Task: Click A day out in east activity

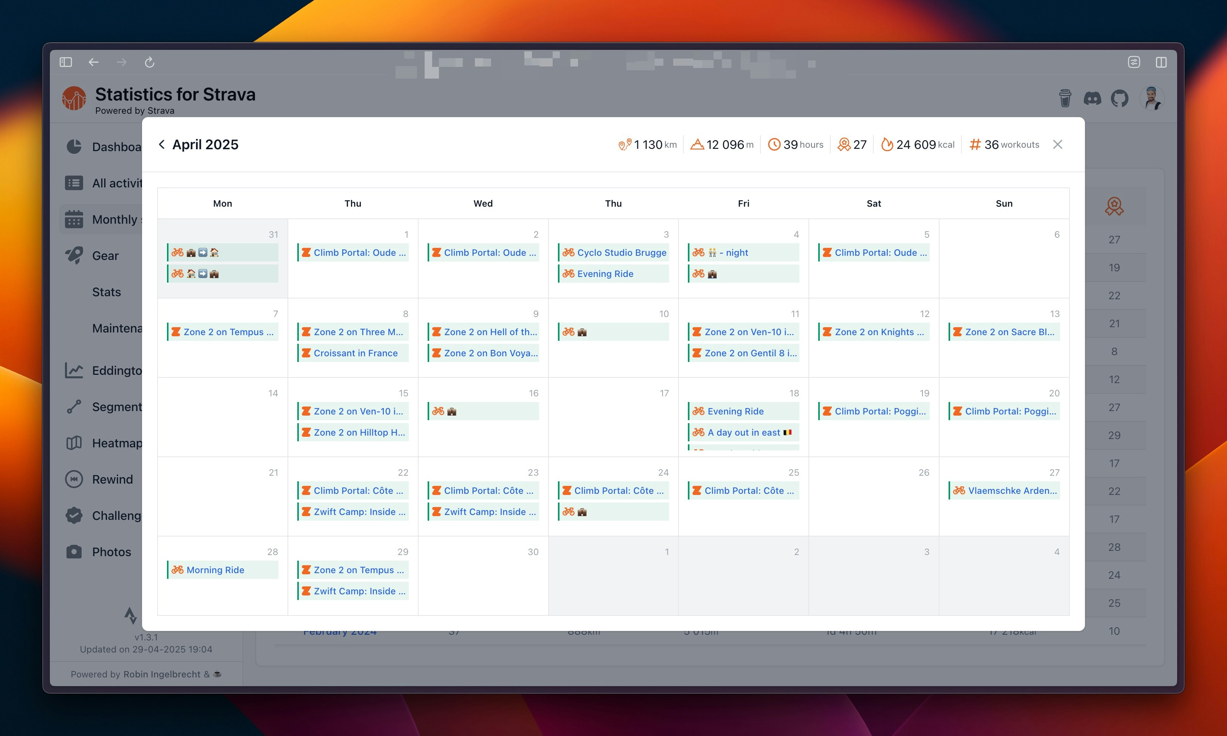Action: click(743, 433)
